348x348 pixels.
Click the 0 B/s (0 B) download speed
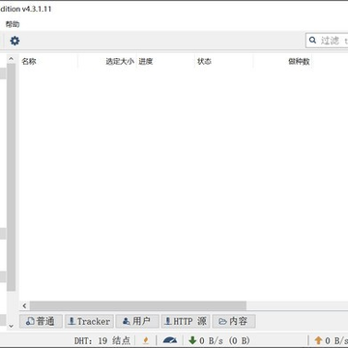(224, 340)
